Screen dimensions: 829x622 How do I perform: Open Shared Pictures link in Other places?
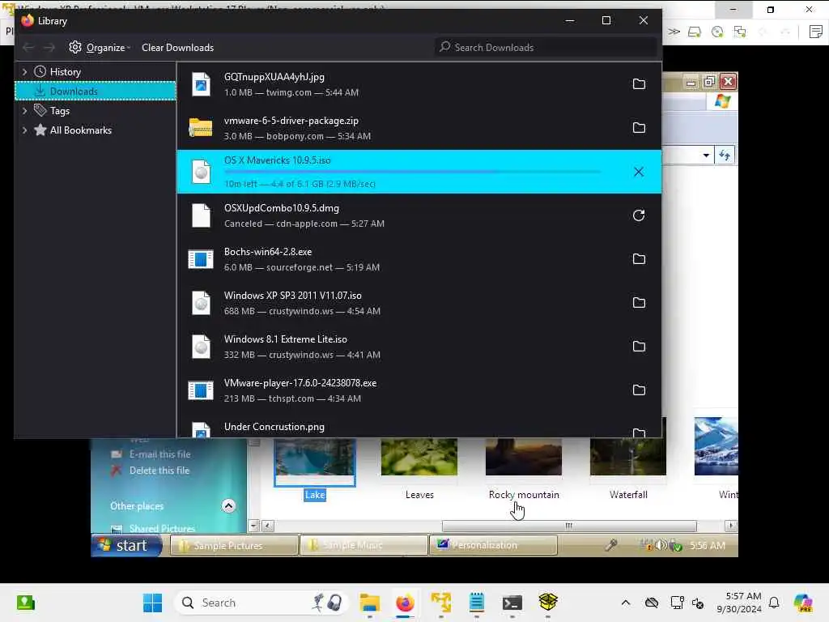click(162, 528)
